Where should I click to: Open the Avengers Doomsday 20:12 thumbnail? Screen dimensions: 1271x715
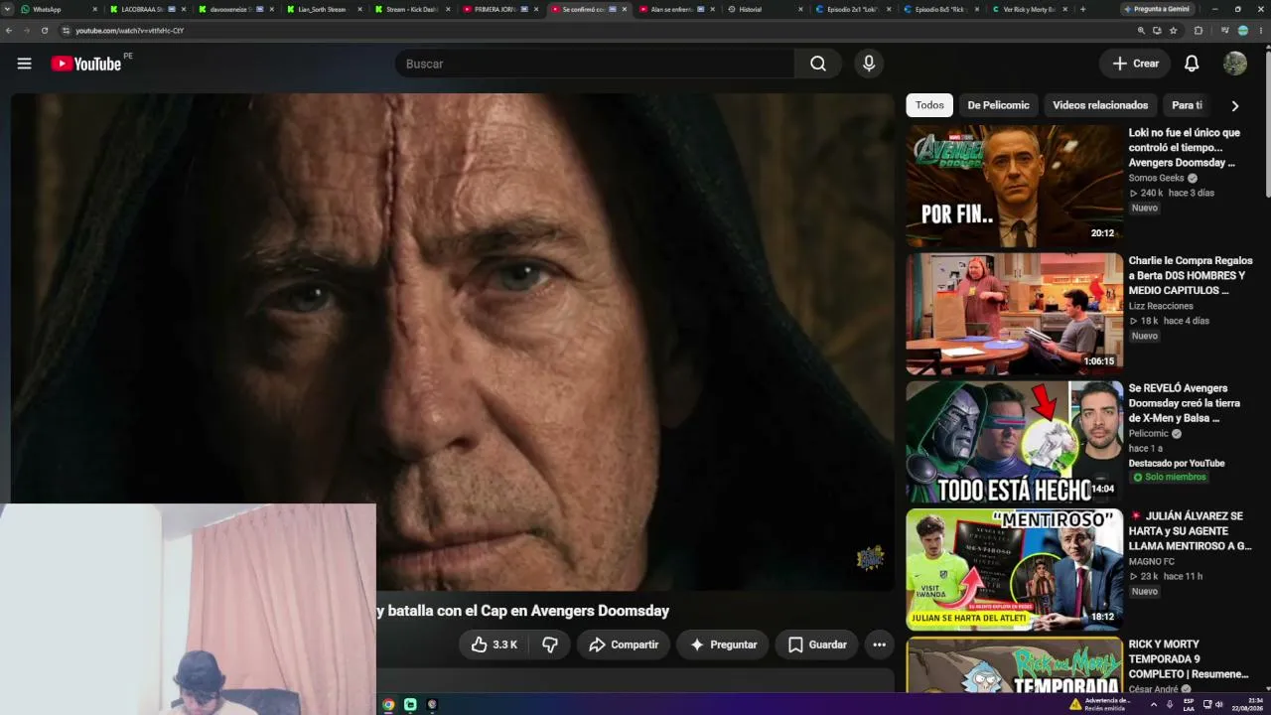point(1014,186)
